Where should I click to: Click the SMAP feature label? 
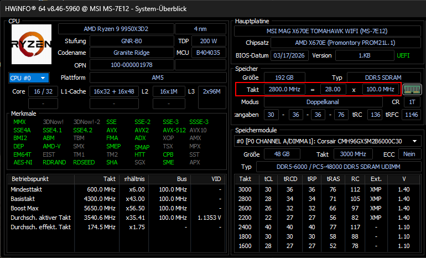coord(142,147)
